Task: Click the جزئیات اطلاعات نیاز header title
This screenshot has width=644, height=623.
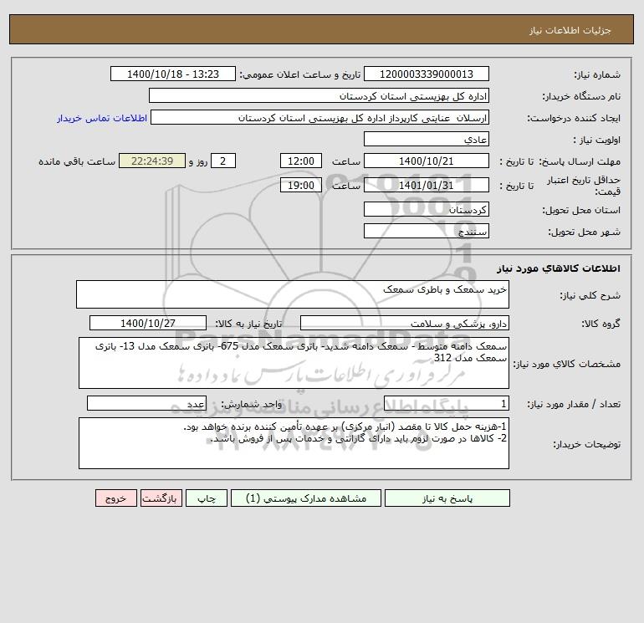Action: pyautogui.click(x=570, y=30)
